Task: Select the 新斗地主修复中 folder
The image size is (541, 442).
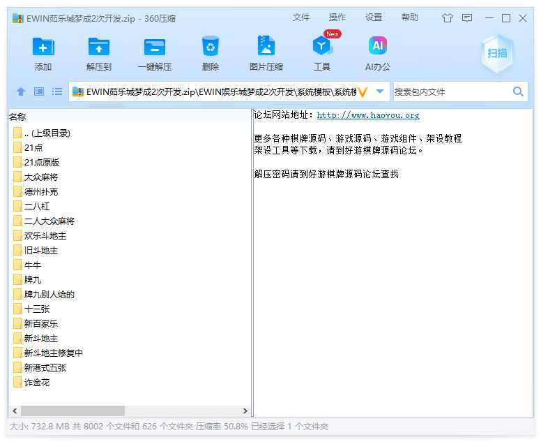Action: 48,353
